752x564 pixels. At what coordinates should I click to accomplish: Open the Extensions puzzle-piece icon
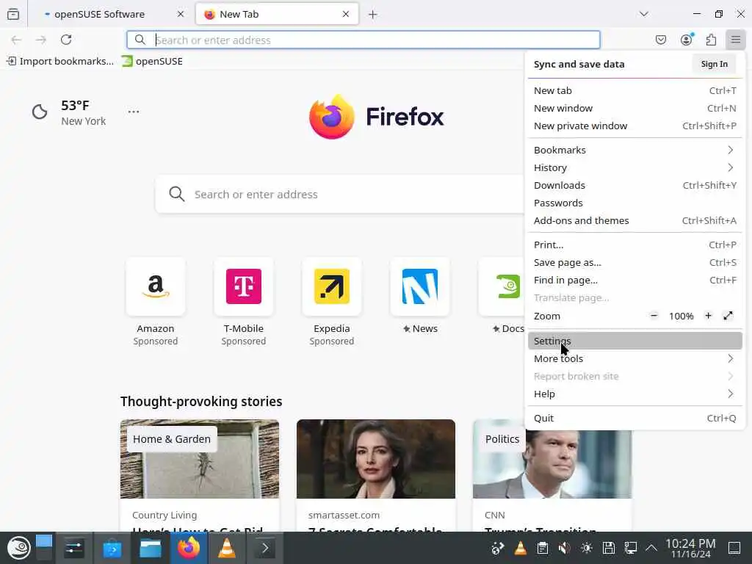(711, 40)
